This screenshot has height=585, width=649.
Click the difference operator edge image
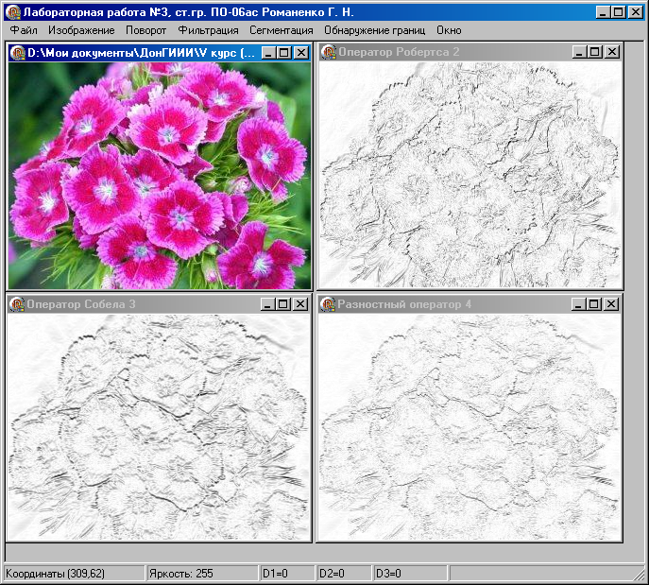(470, 427)
